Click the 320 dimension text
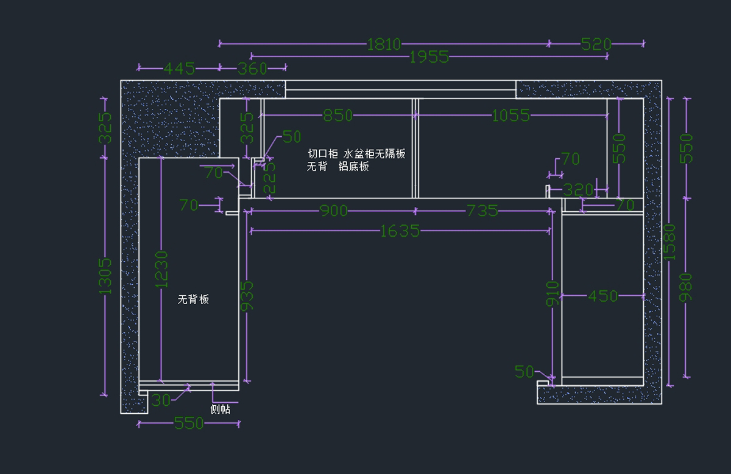731x474 pixels. tap(577, 190)
